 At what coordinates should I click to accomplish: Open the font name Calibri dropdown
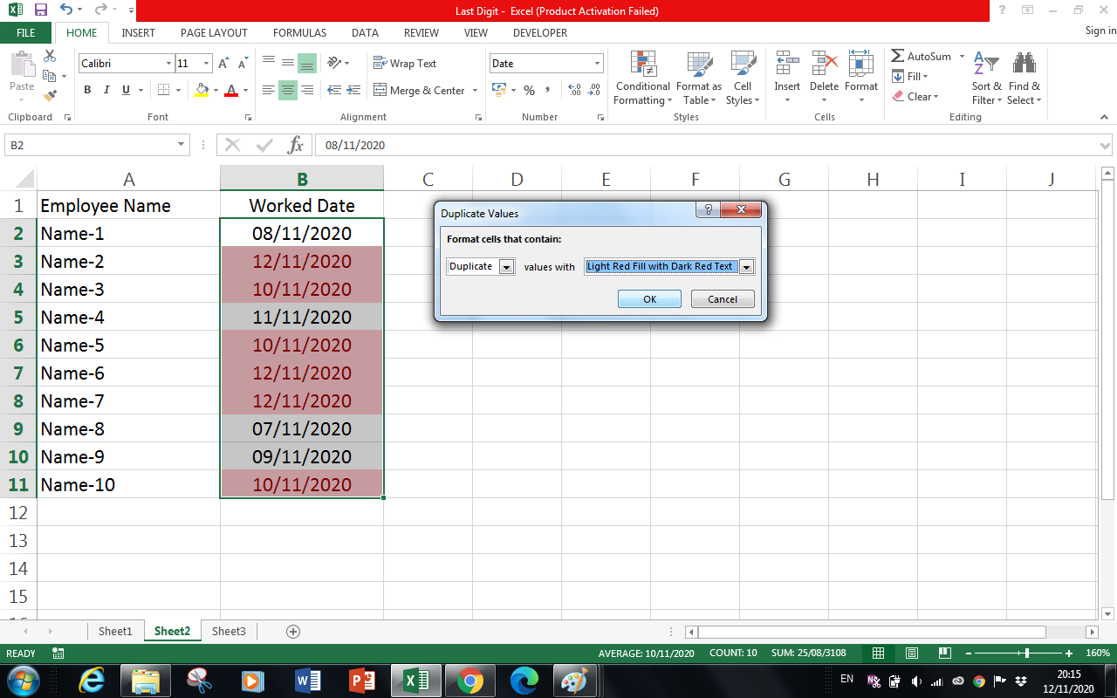click(168, 64)
